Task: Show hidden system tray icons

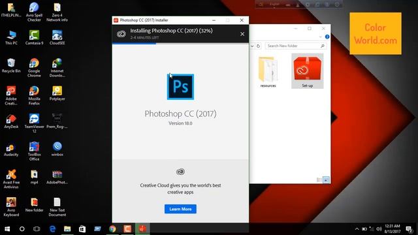Action: [x=357, y=229]
